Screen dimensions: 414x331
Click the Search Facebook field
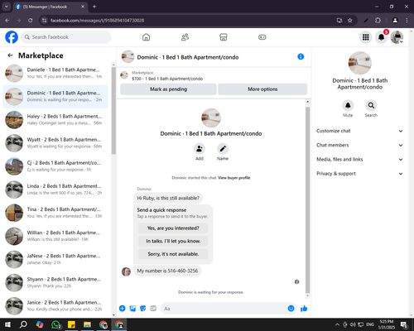(66, 37)
